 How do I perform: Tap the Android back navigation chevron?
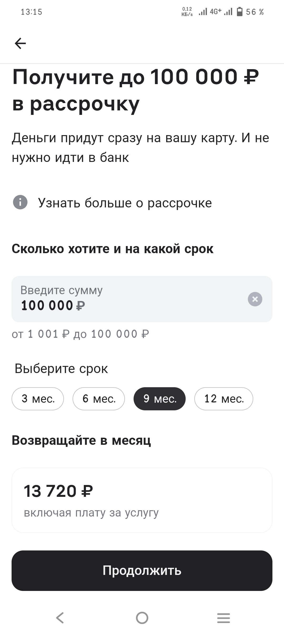(x=60, y=617)
